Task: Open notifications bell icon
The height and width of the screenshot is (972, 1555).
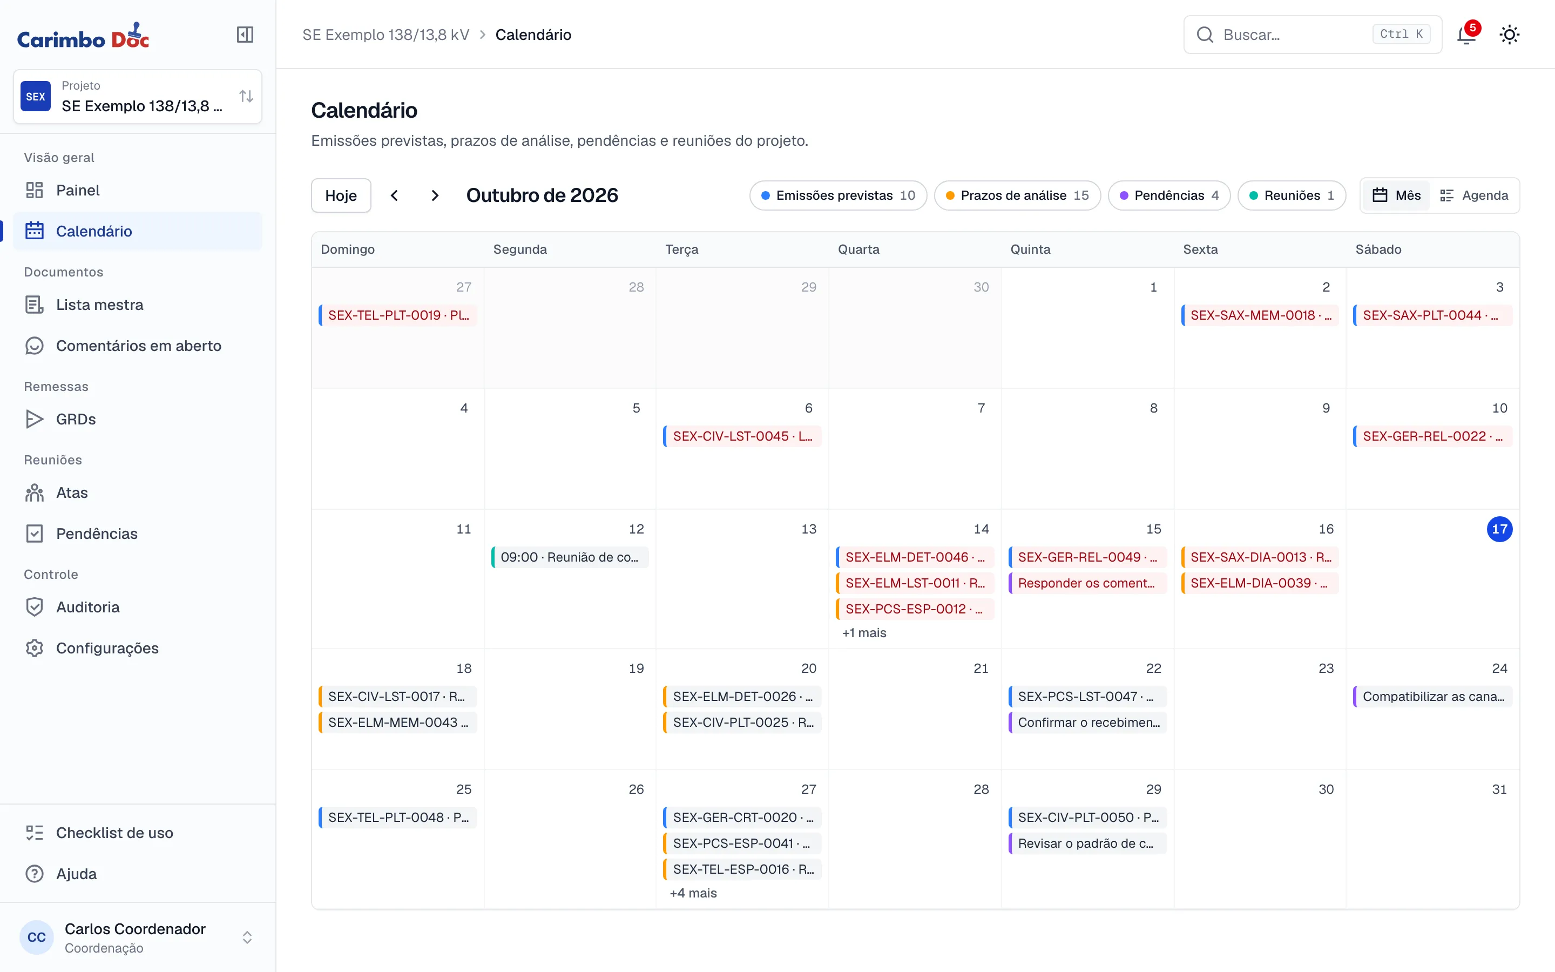Action: pos(1466,35)
